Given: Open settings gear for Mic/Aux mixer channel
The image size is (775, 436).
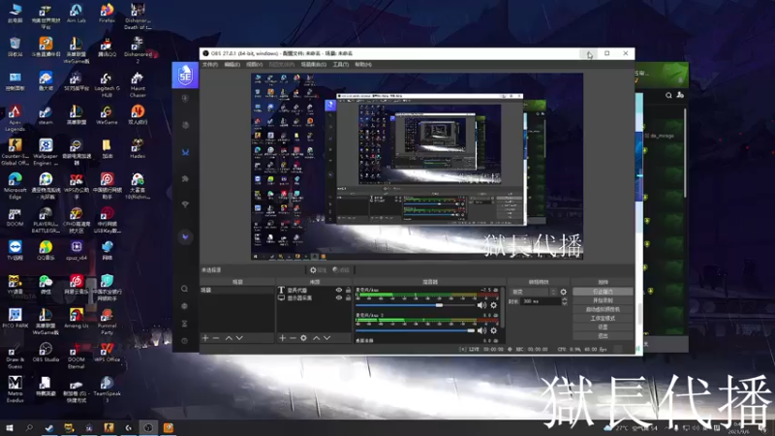Looking at the screenshot, I should [x=493, y=305].
